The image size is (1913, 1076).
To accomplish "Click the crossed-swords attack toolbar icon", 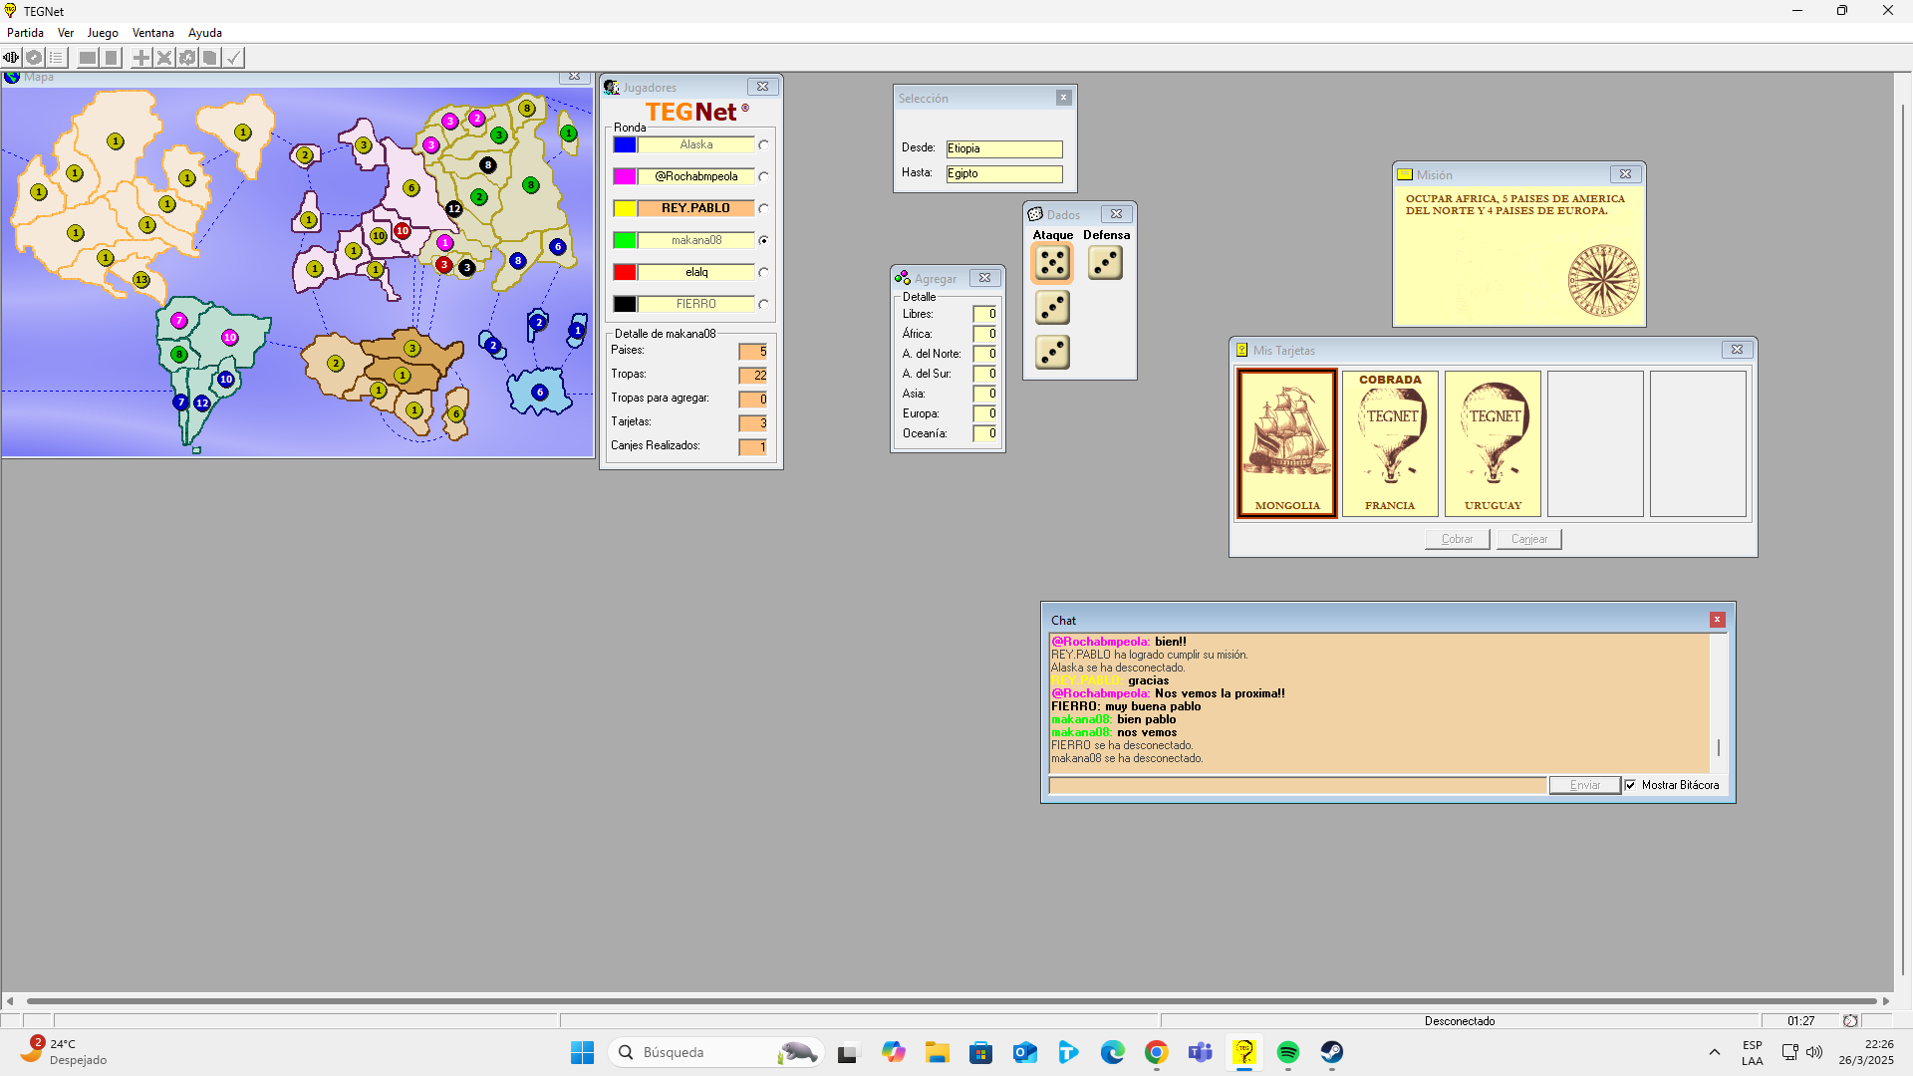I will [x=164, y=58].
